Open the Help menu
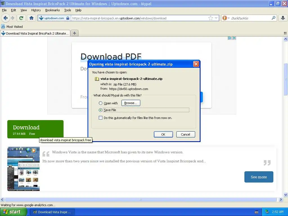The image size is (288, 216). tap(78, 10)
